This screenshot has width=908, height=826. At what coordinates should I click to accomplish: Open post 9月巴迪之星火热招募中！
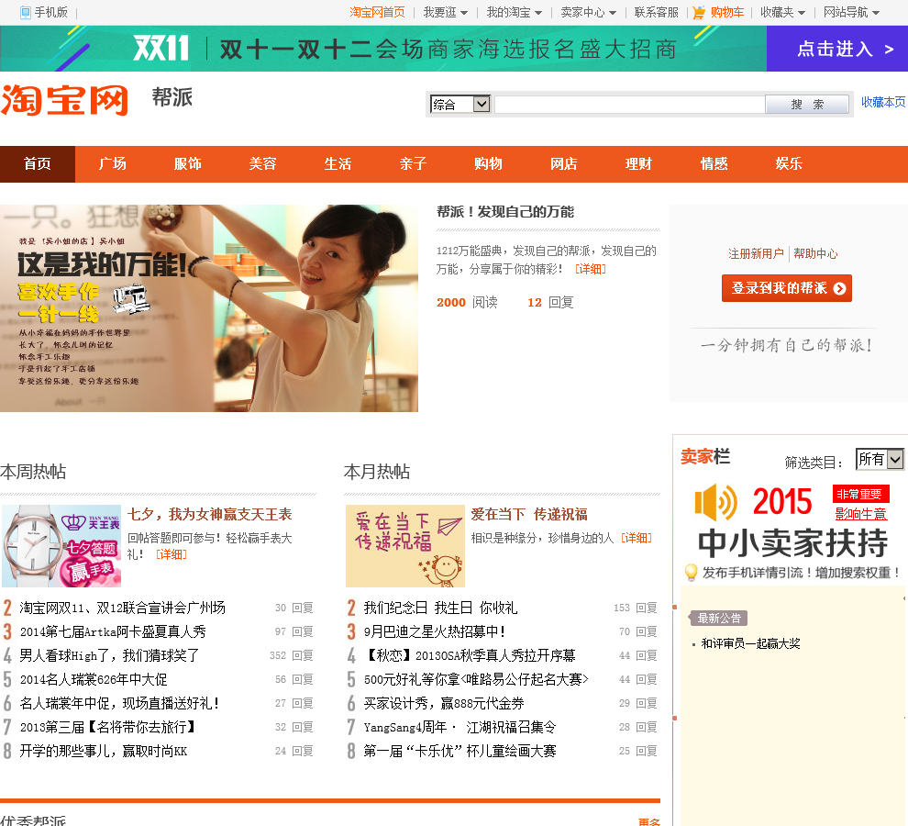click(x=435, y=631)
